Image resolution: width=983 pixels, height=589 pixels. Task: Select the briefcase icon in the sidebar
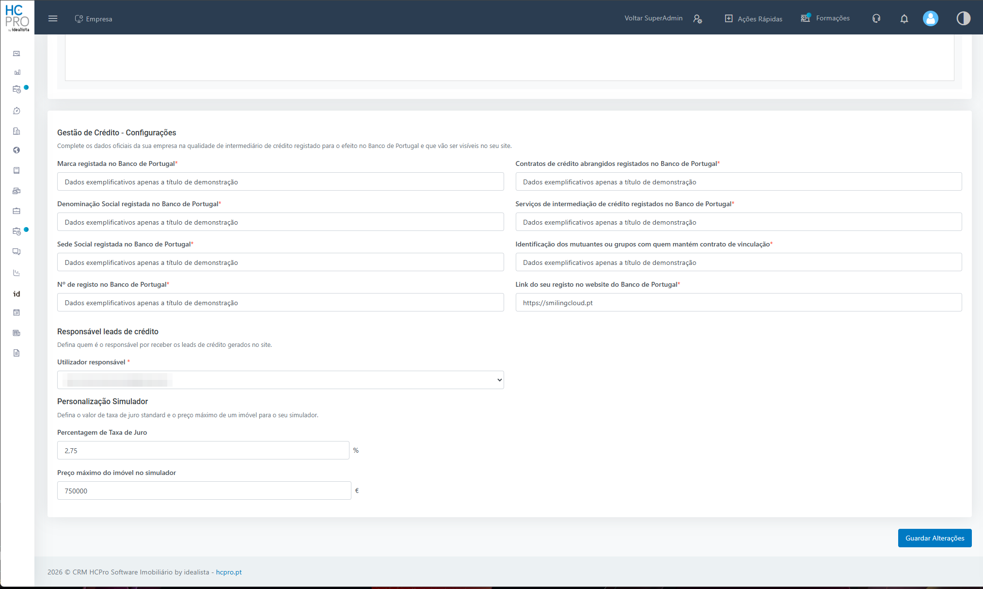pos(16,211)
